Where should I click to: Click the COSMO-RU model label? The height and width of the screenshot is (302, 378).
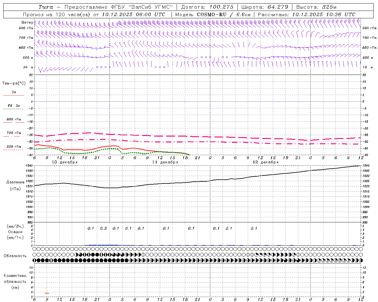(212, 14)
